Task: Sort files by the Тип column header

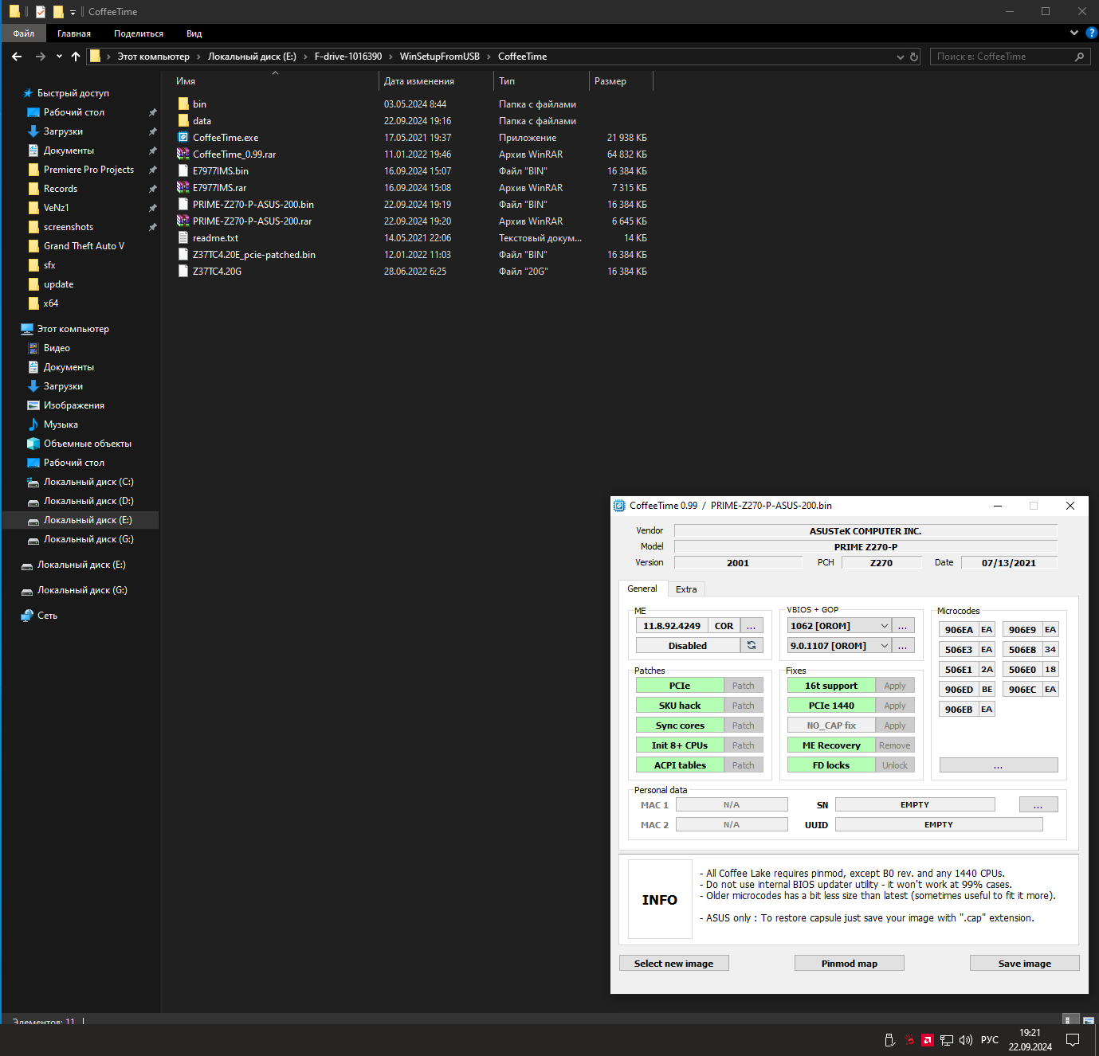Action: point(542,81)
